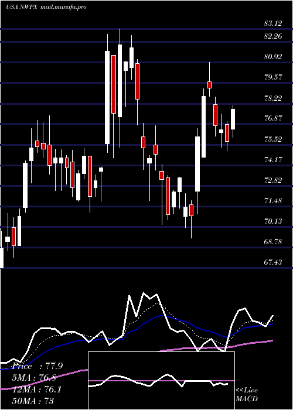Click the 80.92 price level label
The image size is (293, 410).
(x=273, y=56)
